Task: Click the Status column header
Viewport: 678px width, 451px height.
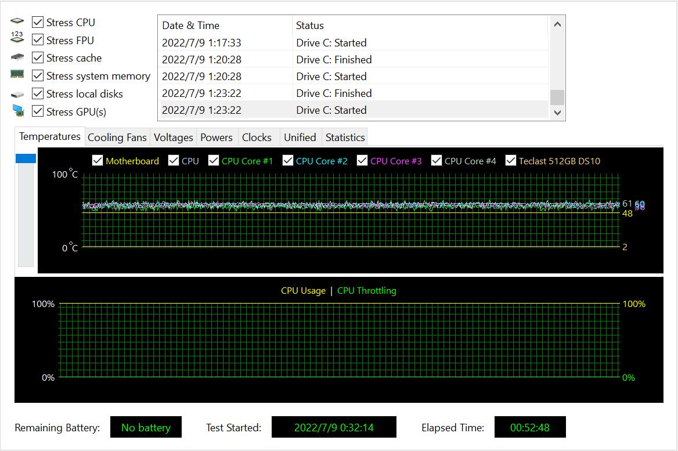Action: (x=418, y=26)
